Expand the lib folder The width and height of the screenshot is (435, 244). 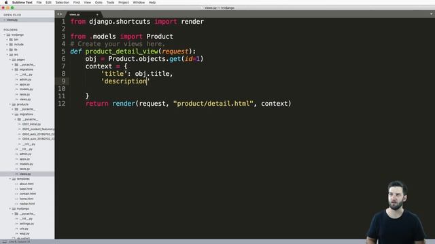tap(7, 49)
